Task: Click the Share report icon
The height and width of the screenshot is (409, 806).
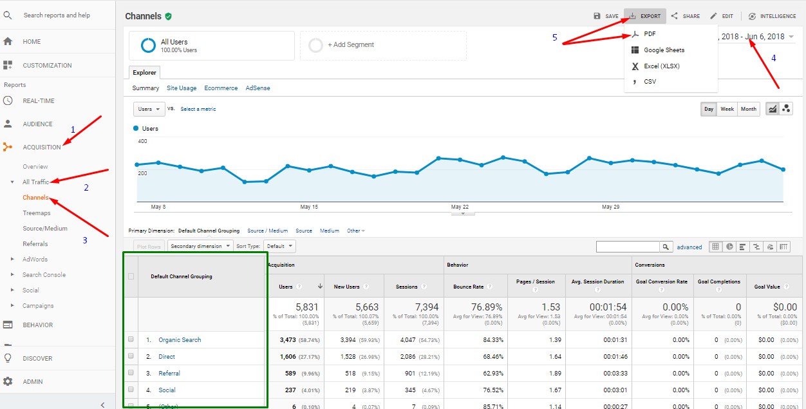Action: [x=675, y=16]
